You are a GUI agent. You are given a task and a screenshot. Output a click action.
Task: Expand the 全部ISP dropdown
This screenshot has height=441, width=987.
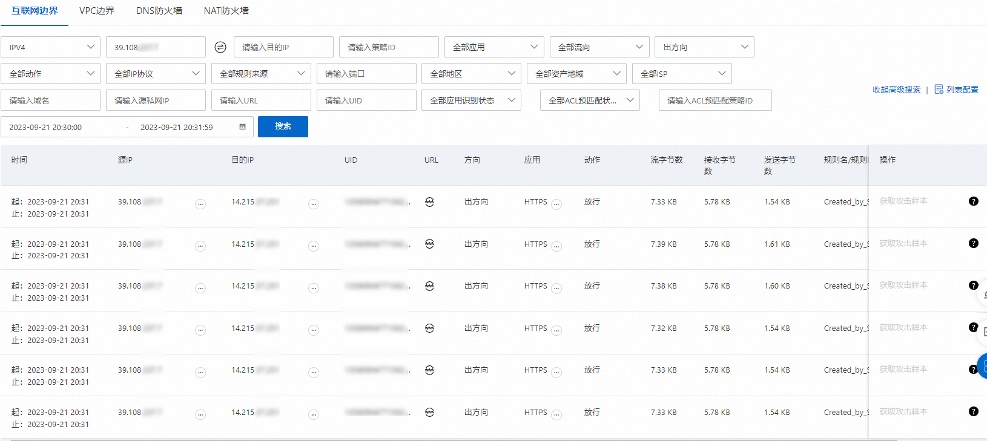point(682,74)
